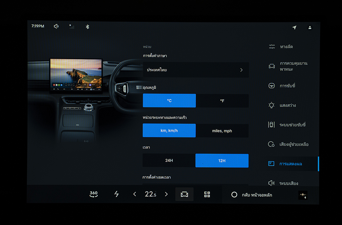Open vehicle settings car icon in dock
This screenshot has width=342, height=225.
(x=184, y=194)
